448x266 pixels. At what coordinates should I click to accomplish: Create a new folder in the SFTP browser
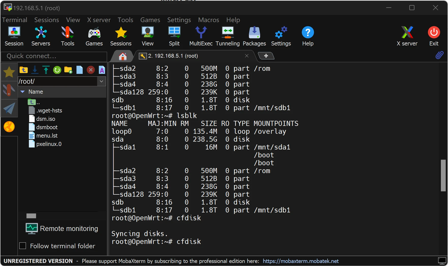(68, 70)
